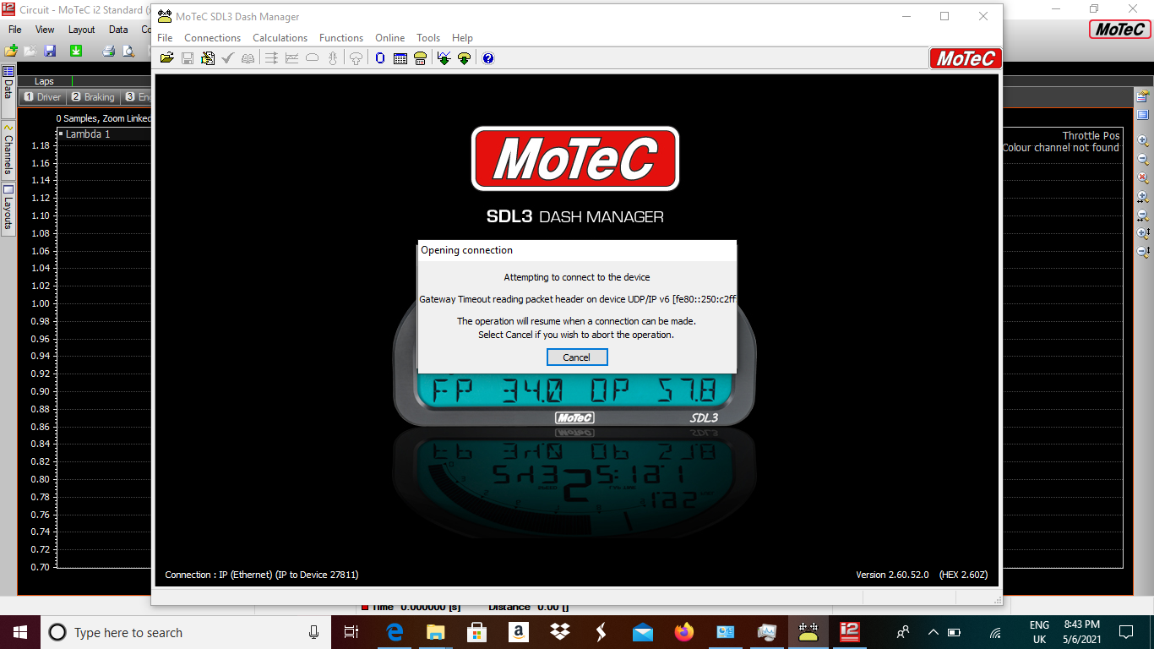Image resolution: width=1154 pixels, height=649 pixels.
Task: Open the i2 File menu
Action: (14, 30)
